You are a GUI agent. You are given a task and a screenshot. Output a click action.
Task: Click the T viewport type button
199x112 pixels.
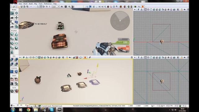click(139, 58)
